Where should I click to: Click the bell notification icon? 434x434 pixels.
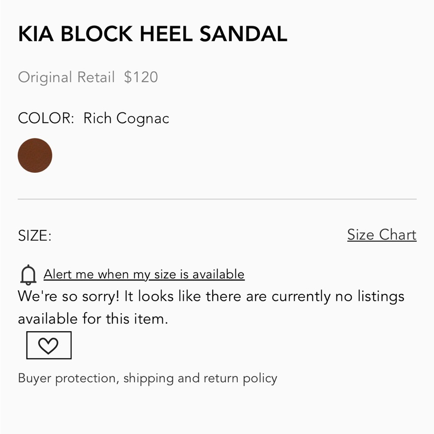coord(28,275)
